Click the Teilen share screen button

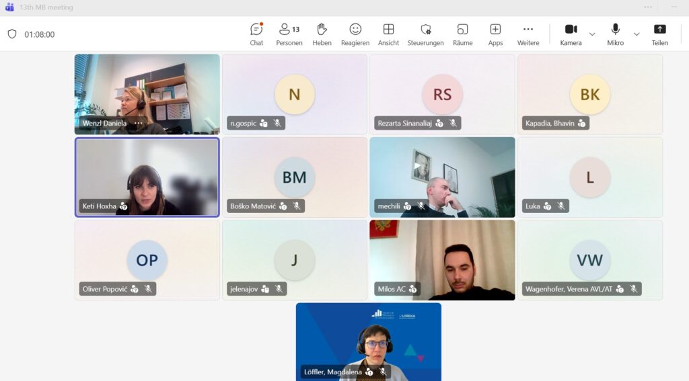coord(659,34)
